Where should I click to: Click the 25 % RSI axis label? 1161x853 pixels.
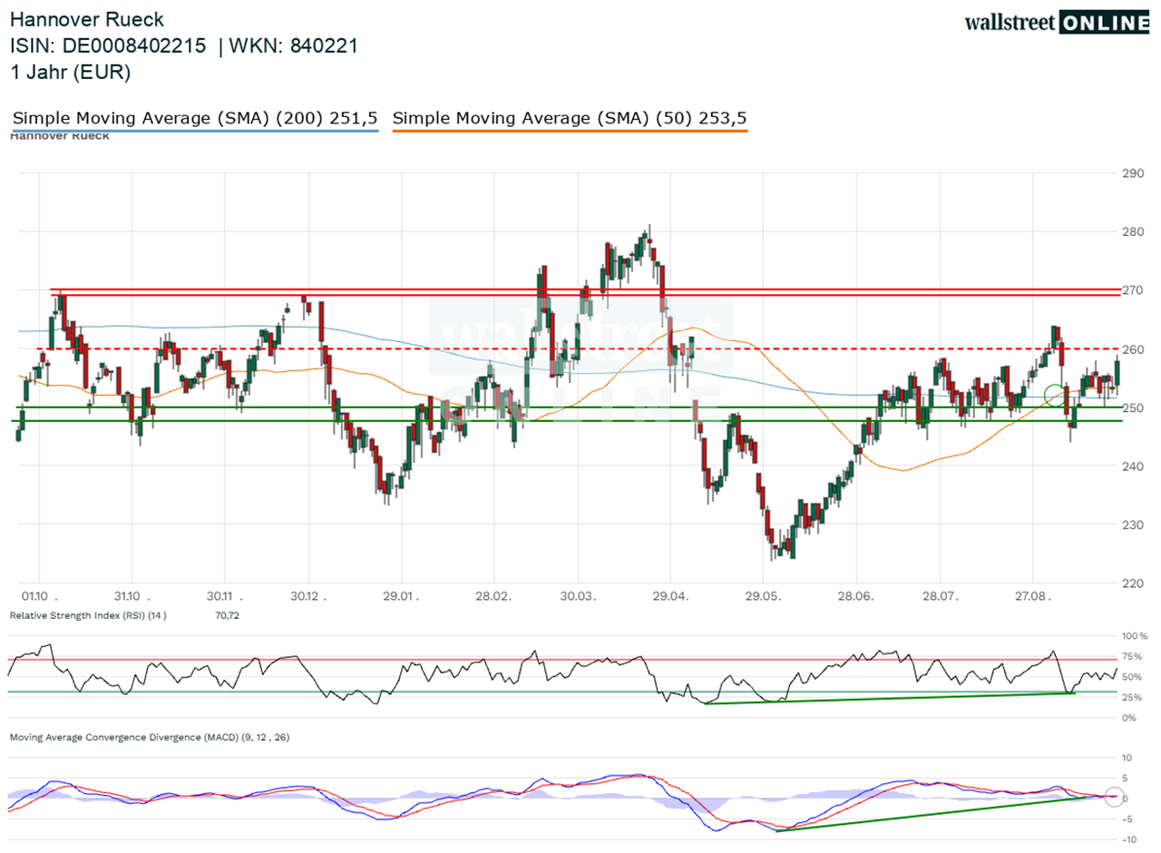point(1132,698)
